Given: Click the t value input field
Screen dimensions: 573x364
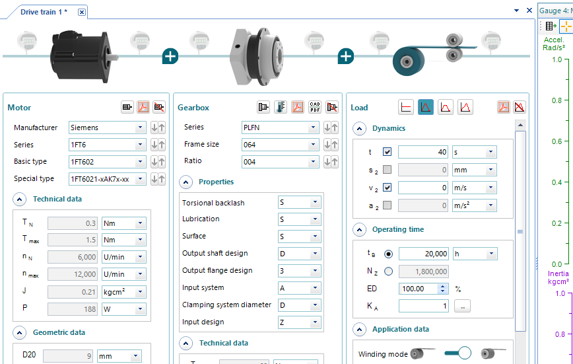Looking at the screenshot, I should [423, 152].
